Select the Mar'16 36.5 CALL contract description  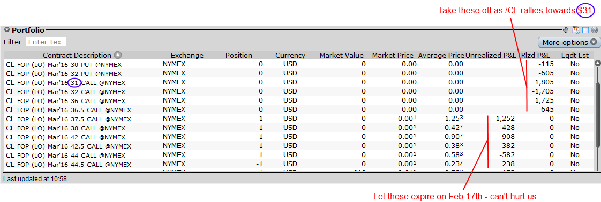coord(69,110)
